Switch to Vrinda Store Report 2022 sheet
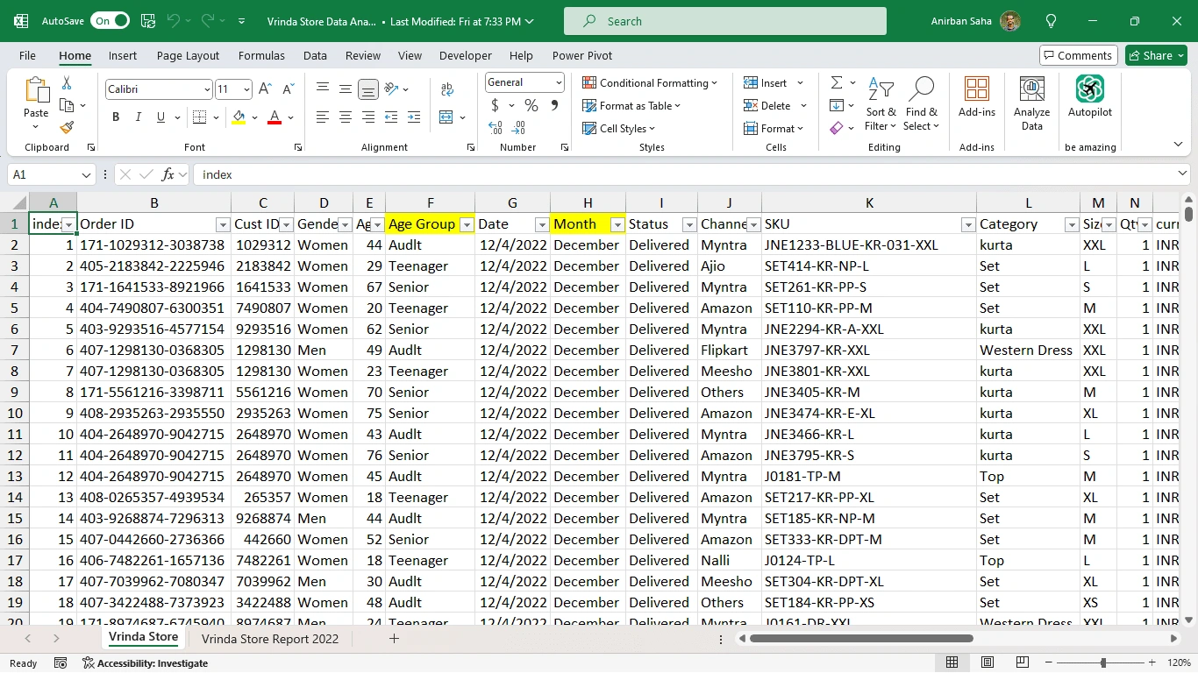 click(x=269, y=639)
